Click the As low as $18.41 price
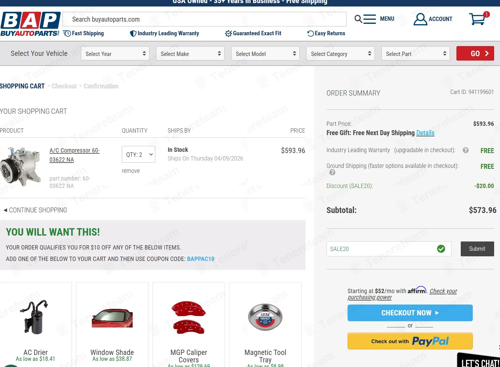Image resolution: width=500 pixels, height=367 pixels. coord(36,359)
